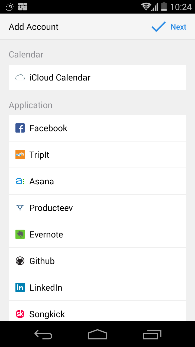Viewport: 195px width, 347px height.
Task: Tap the iCloud cloud icon
Action: pos(20,78)
